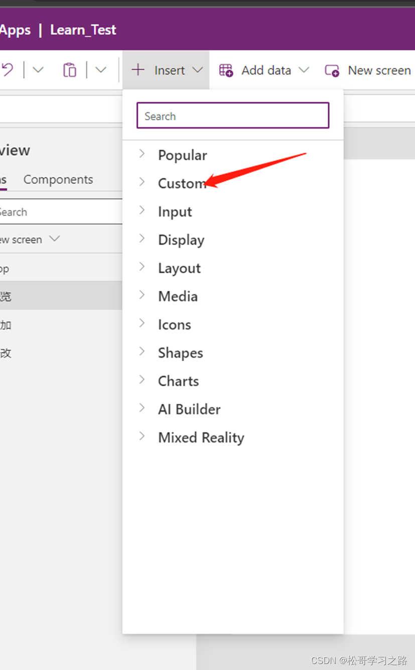The height and width of the screenshot is (670, 415).
Task: Click the Undo icon
Action: tap(7, 70)
